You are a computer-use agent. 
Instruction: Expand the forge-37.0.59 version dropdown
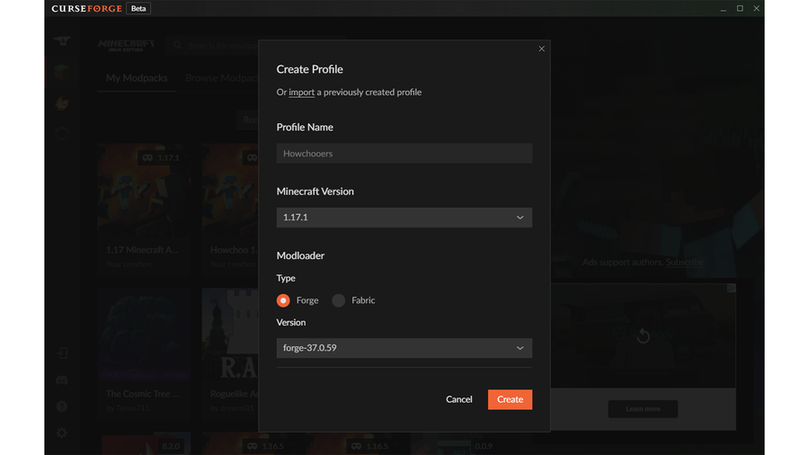[x=404, y=348]
